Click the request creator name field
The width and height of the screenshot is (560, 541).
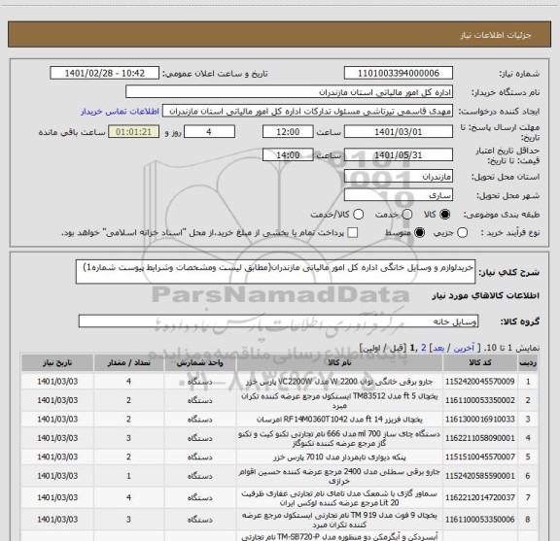307,111
